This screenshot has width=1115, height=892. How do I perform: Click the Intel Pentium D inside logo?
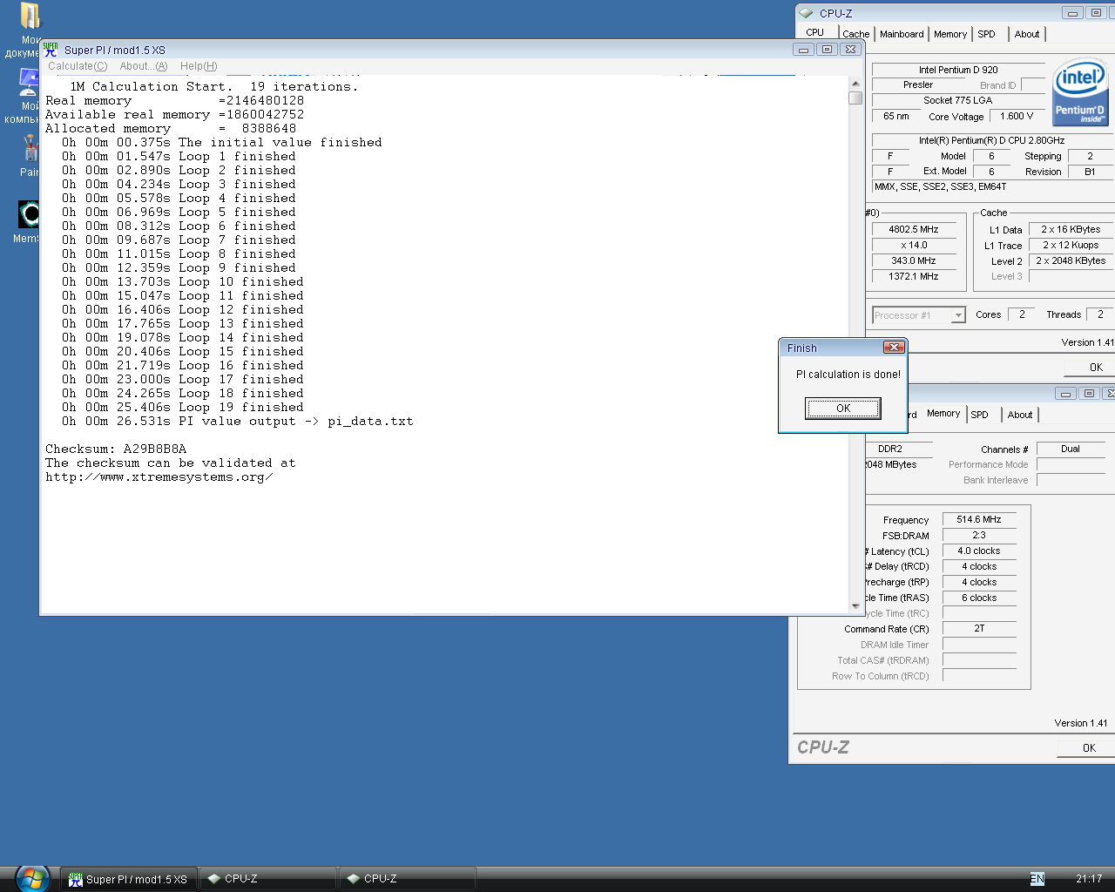1080,92
